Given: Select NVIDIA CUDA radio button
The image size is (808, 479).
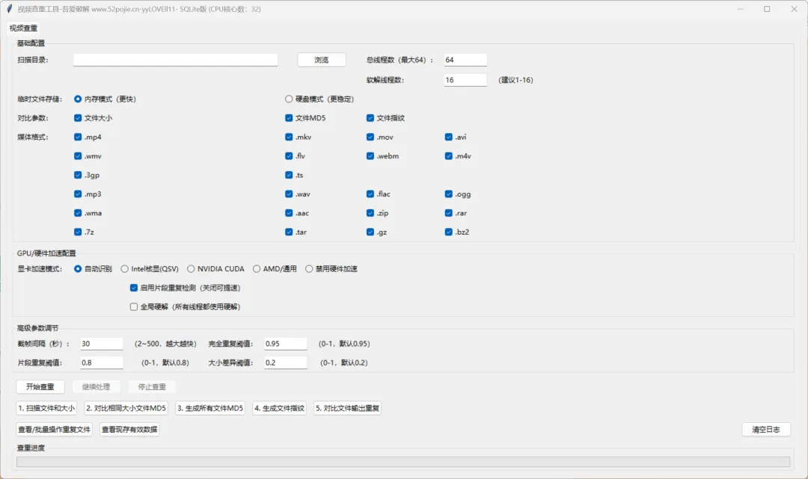Looking at the screenshot, I should click(192, 268).
